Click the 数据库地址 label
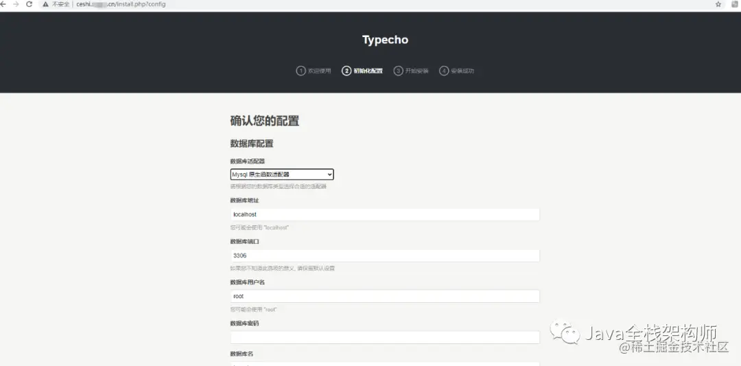The height and width of the screenshot is (366, 741). pos(244,201)
